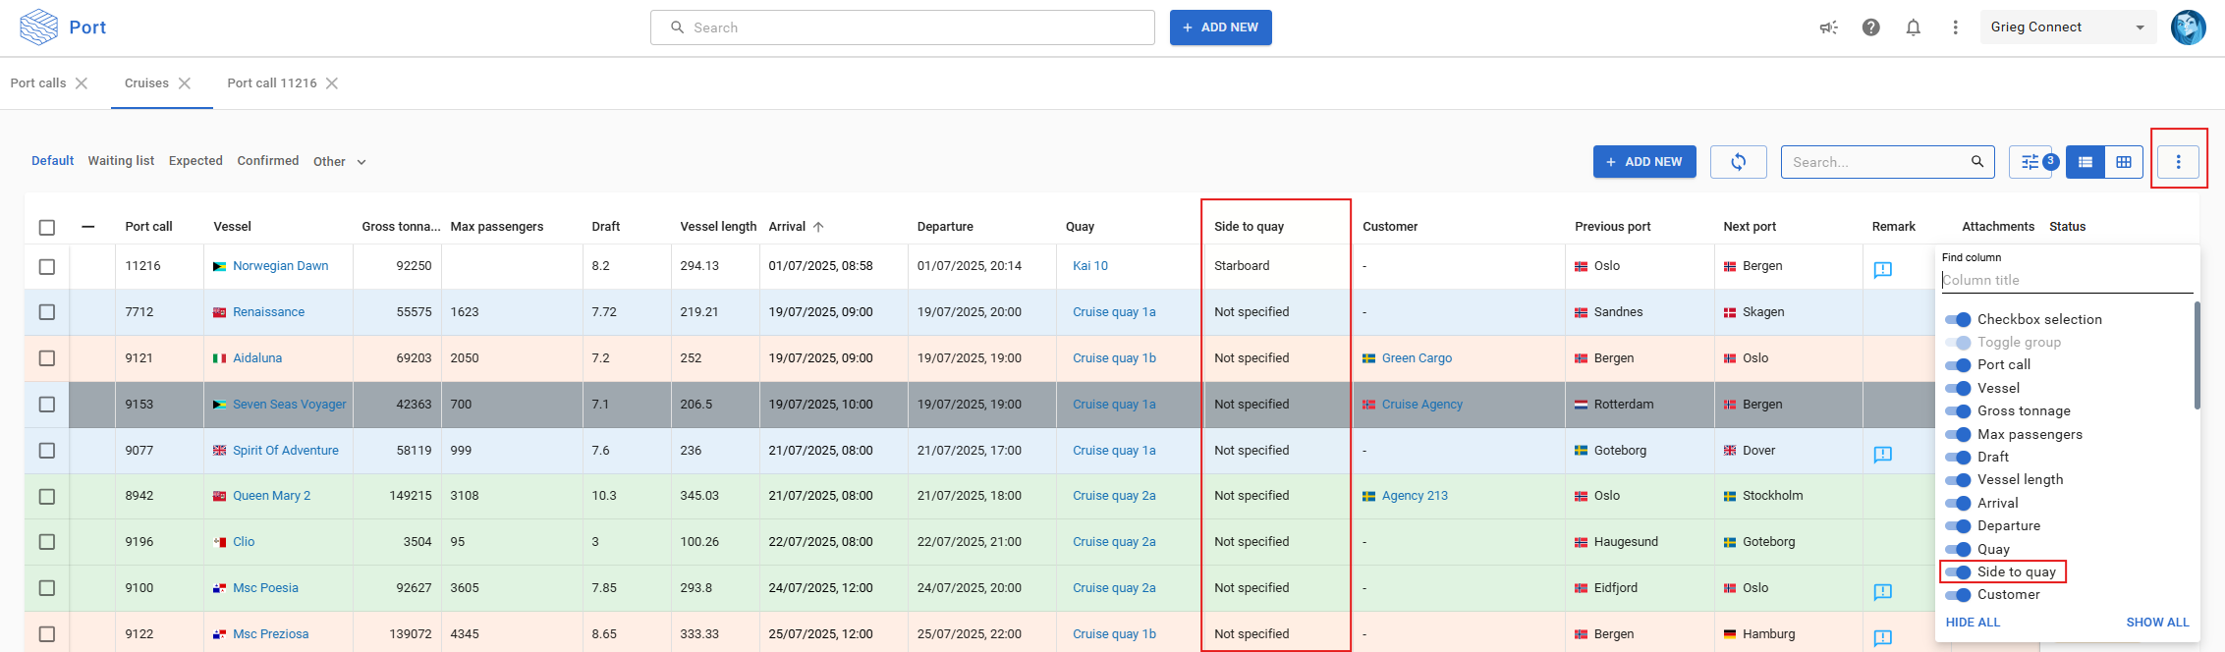2225x652 pixels.
Task: Open the Queen Mary 2 vessel link
Action: point(271,496)
